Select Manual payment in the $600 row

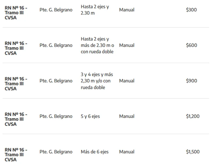tap(127, 45)
